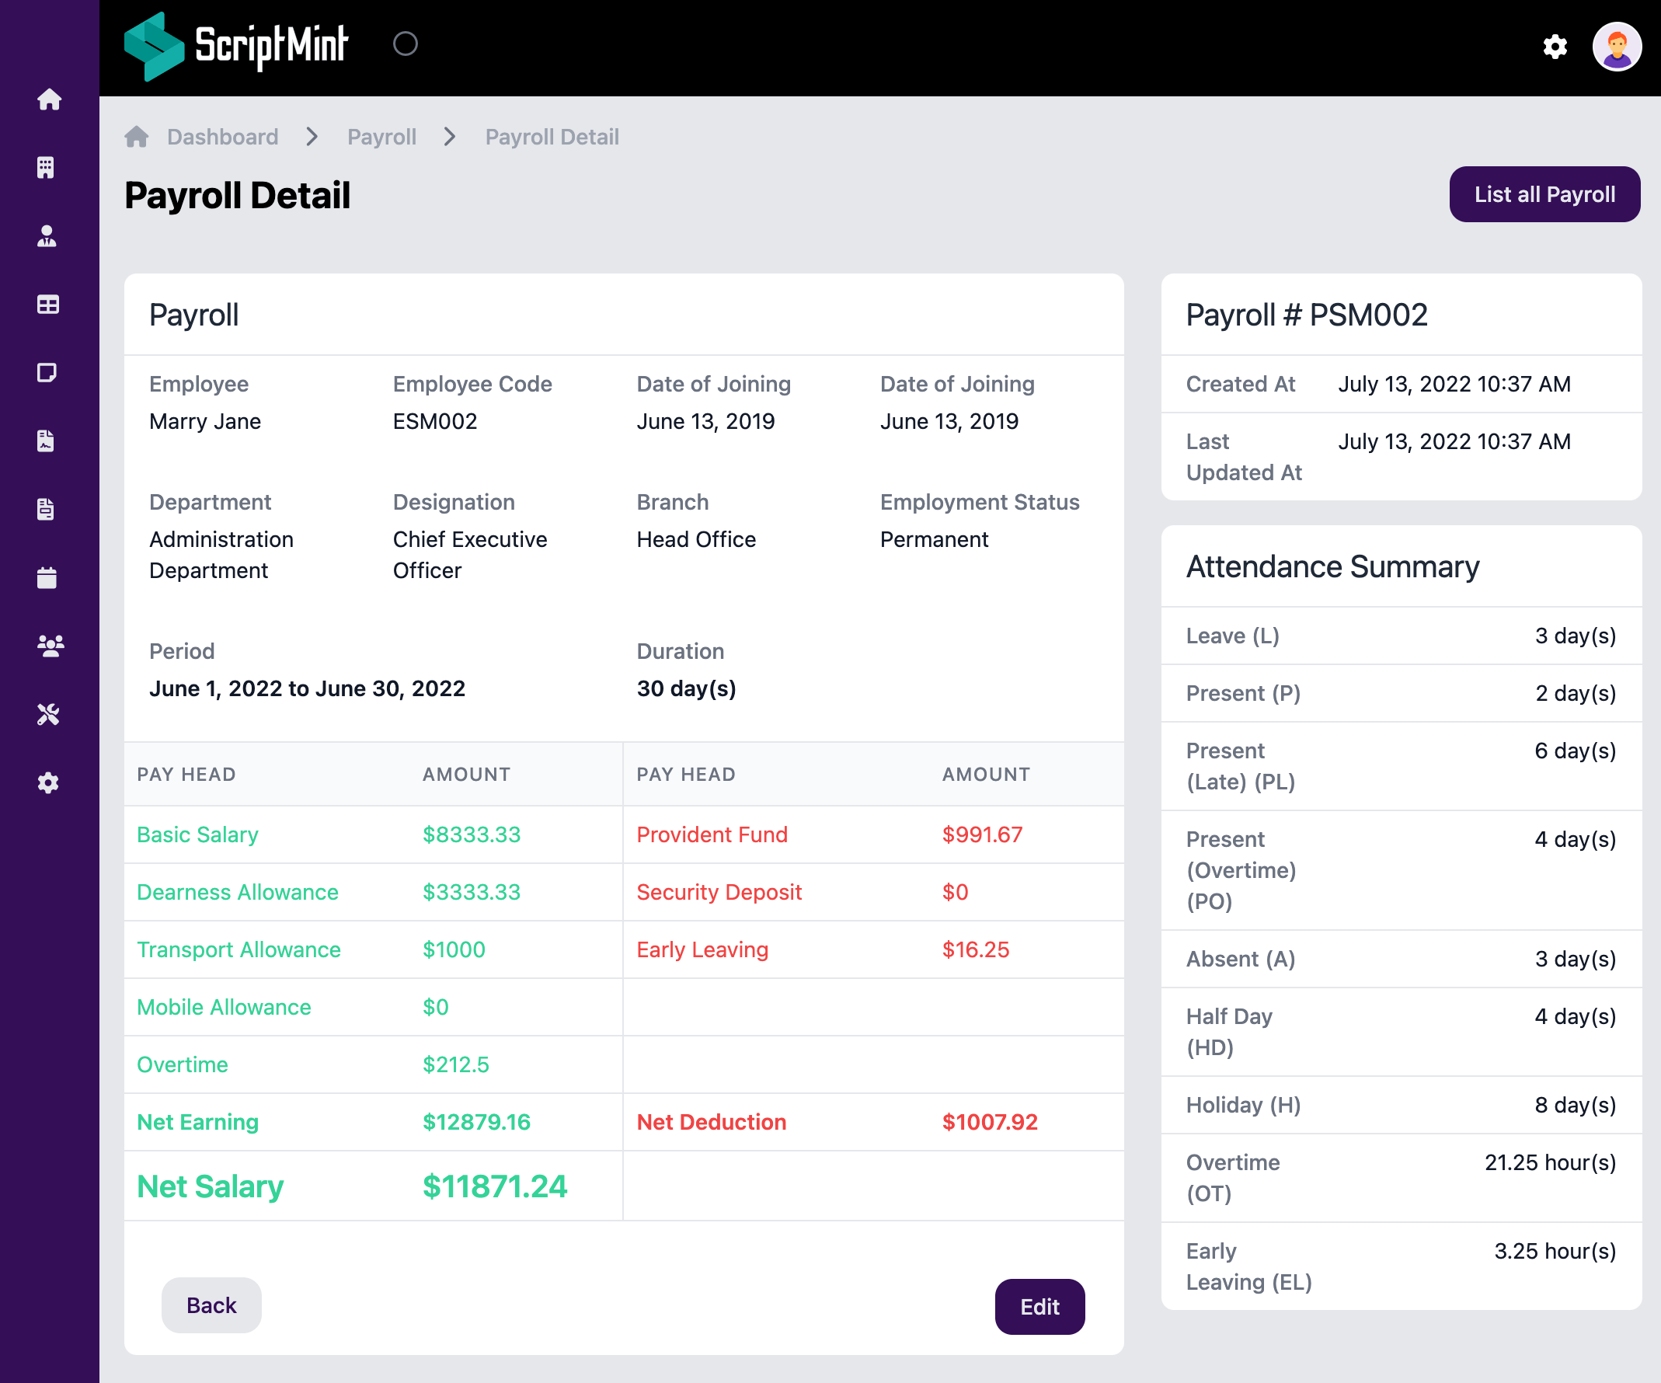Open the notes sidebar icon
The width and height of the screenshot is (1661, 1383).
(49, 372)
